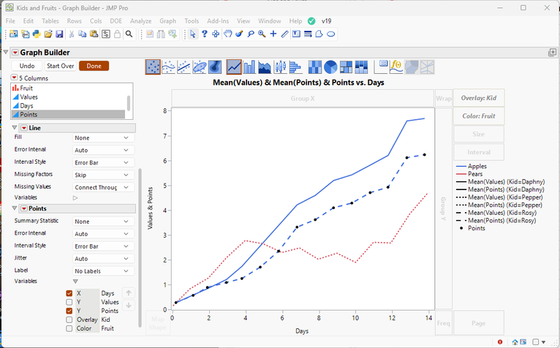Click the Search magnifier toolbar icon
Screen dimensions: 560x348
pos(129,34)
